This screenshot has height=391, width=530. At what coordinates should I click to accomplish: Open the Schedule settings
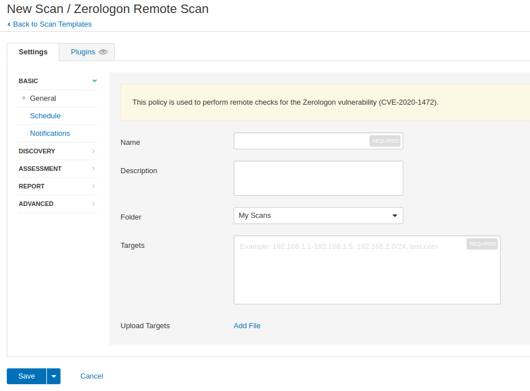point(45,116)
